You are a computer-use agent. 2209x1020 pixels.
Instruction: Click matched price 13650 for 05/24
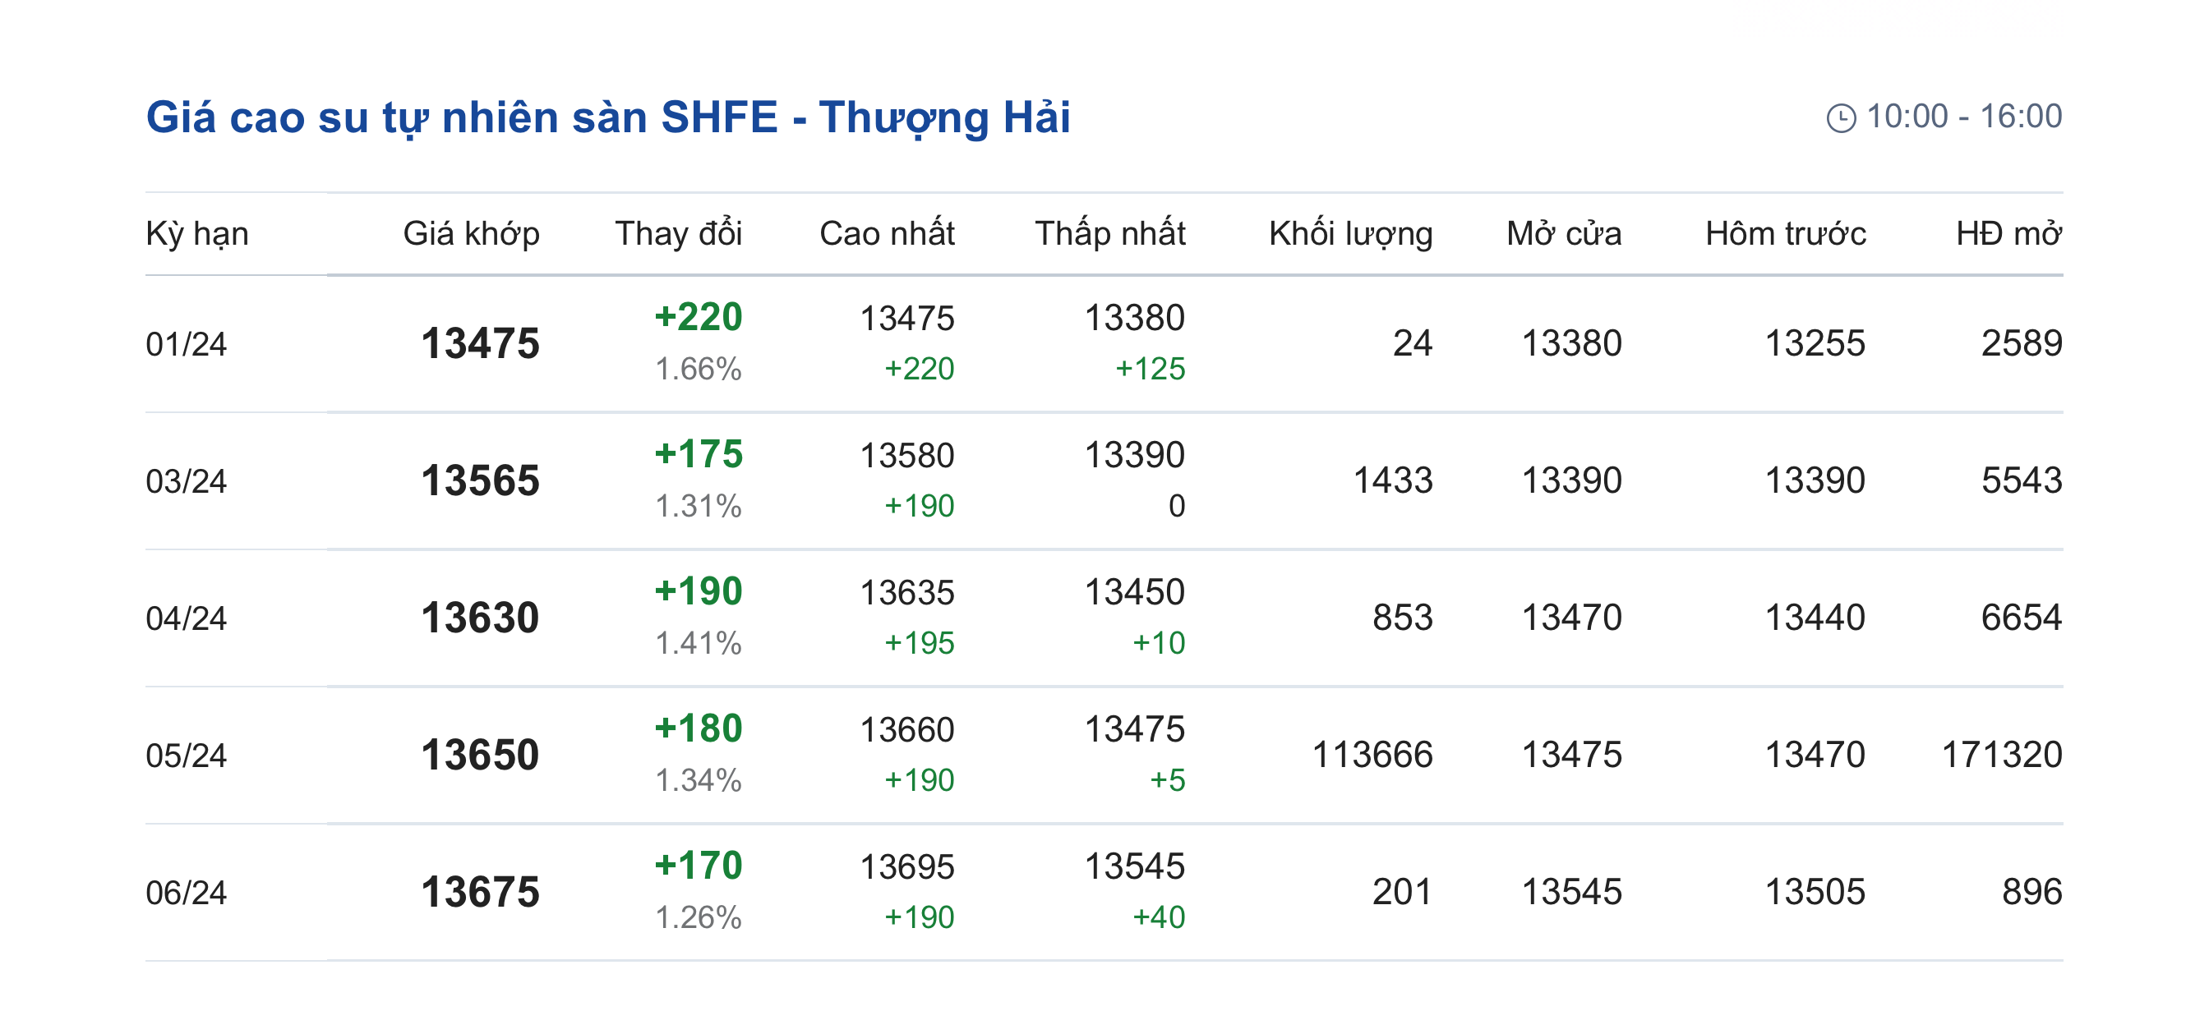coord(480,755)
